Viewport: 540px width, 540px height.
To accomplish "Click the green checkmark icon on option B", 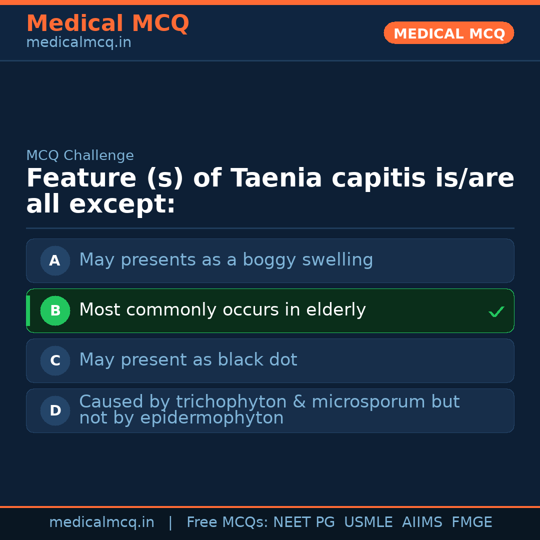I will (x=496, y=311).
